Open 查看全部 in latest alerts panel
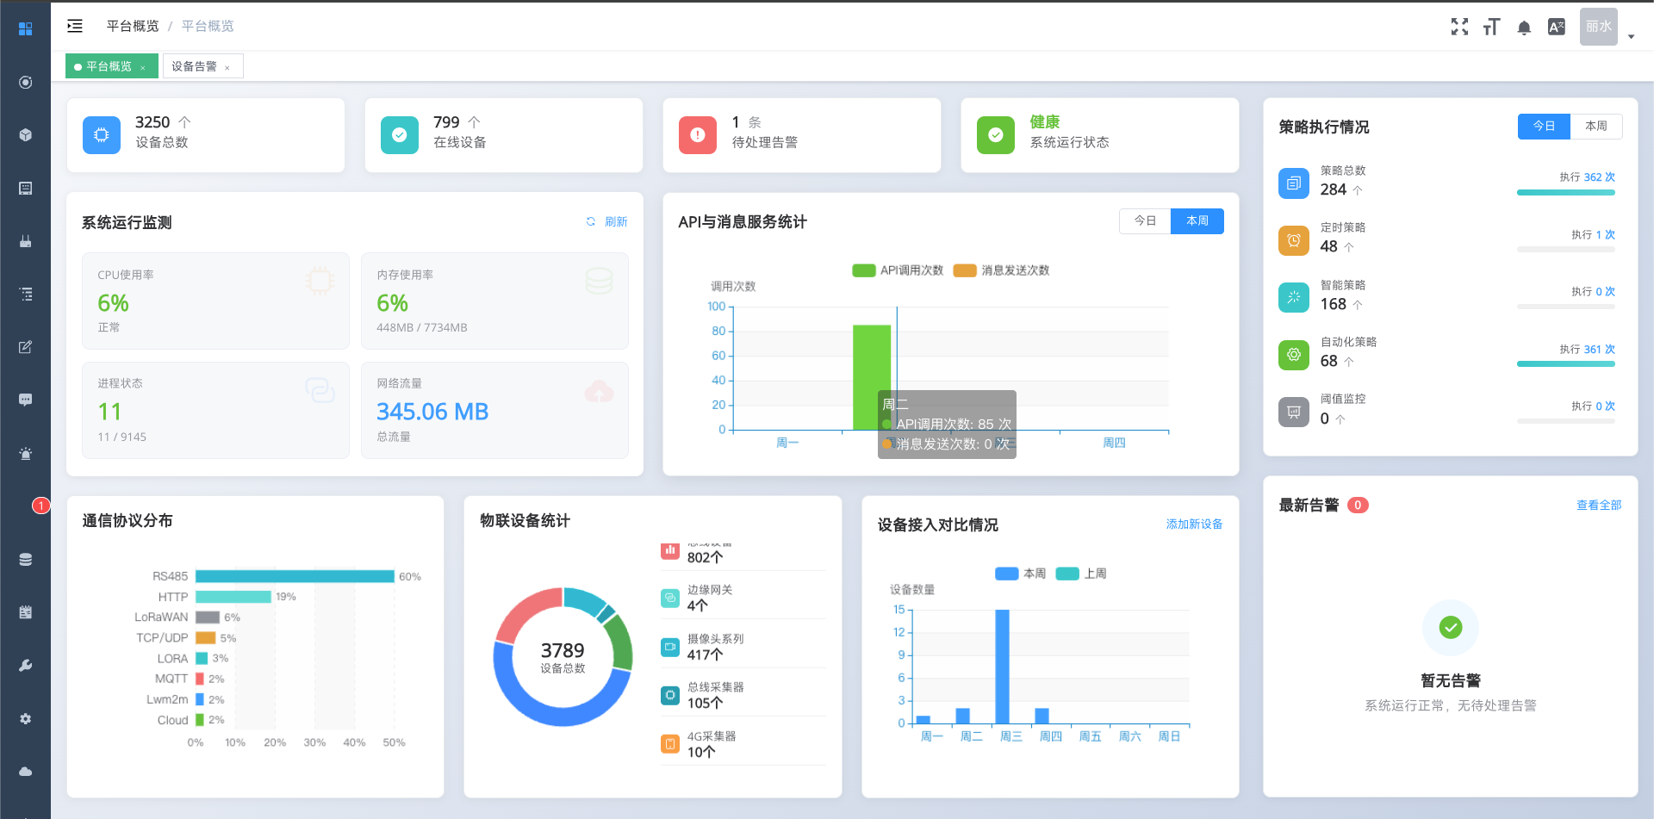This screenshot has width=1654, height=819. point(1598,506)
